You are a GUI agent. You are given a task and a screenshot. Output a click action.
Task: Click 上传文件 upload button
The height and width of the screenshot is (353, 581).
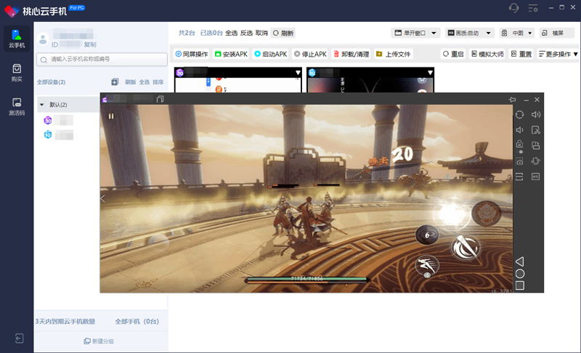click(x=394, y=54)
